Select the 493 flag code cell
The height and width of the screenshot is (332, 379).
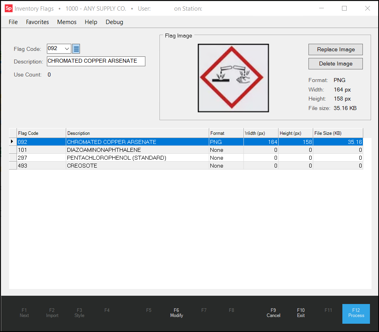tap(41, 166)
